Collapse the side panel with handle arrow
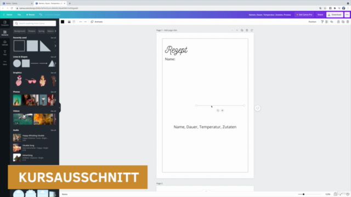 click(60, 108)
